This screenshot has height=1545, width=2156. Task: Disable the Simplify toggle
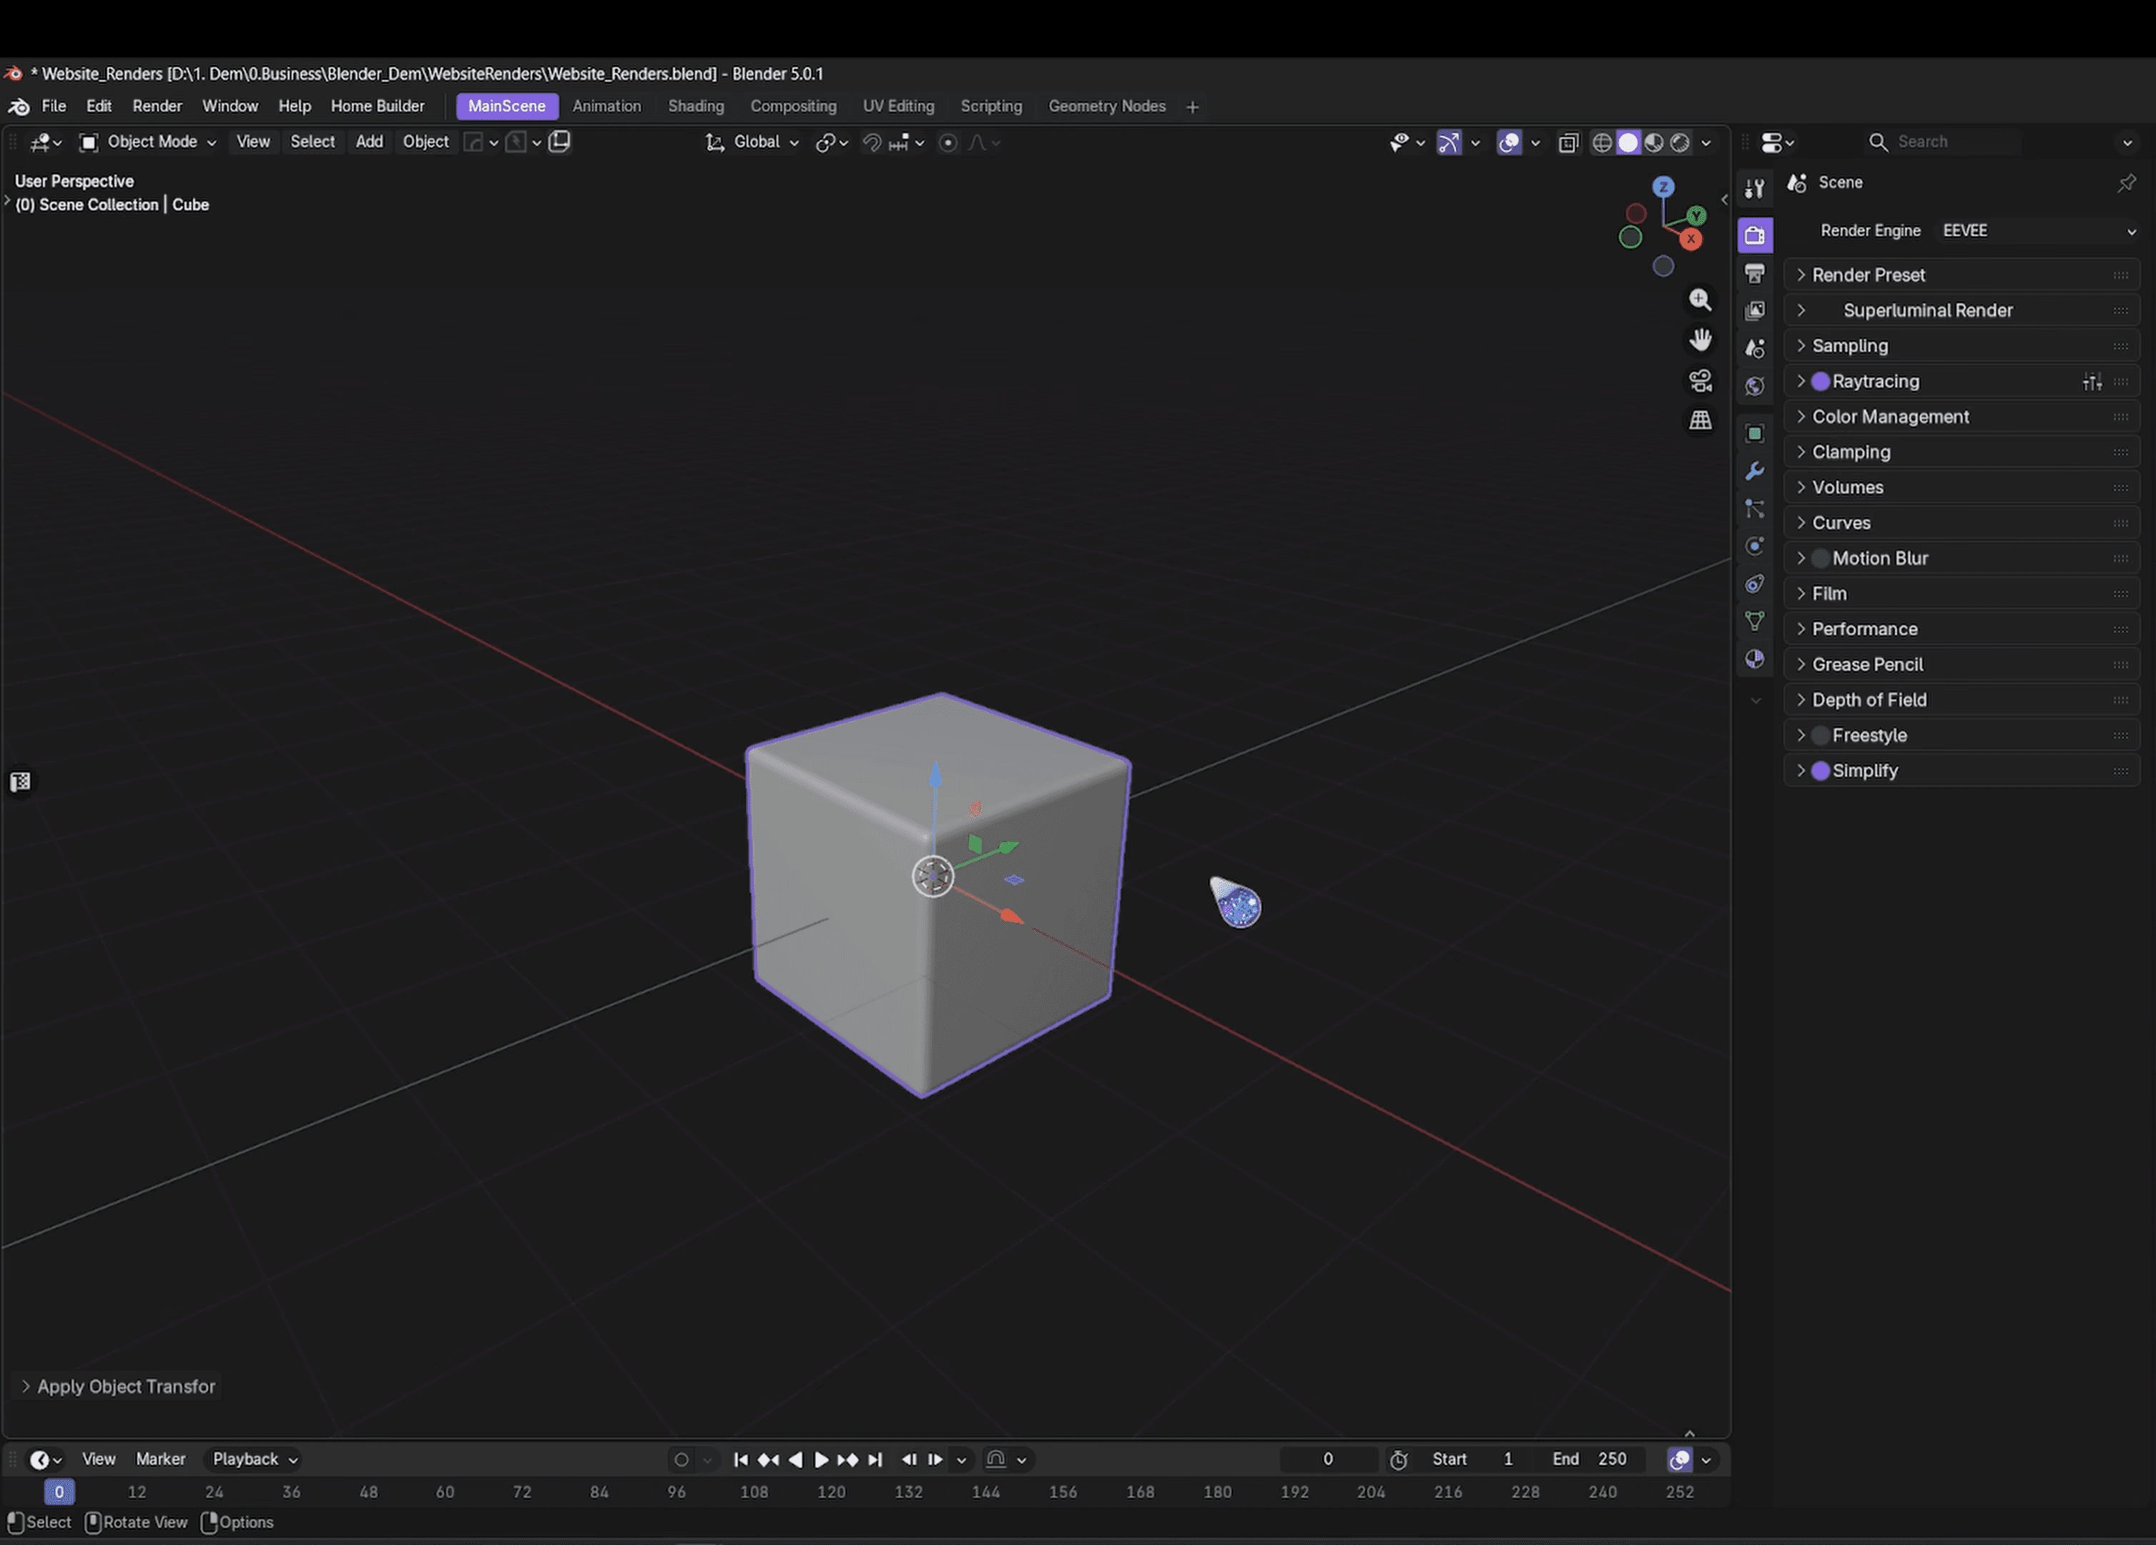pos(1821,771)
